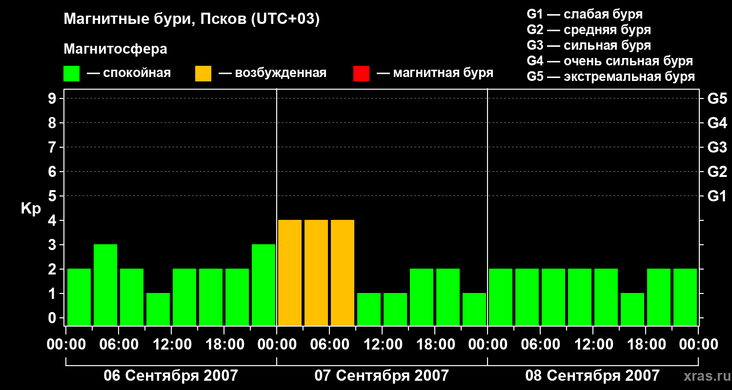732x390 pixels.
Task: Click the green 'спокойная' legend swatch
Action: point(71,74)
